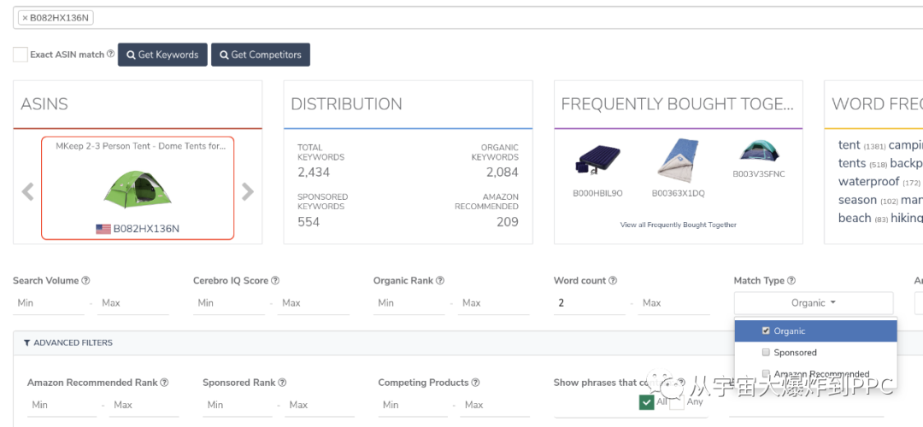Viewport: 923px width, 427px height.
Task: Click the Get Competitors button
Action: (261, 55)
